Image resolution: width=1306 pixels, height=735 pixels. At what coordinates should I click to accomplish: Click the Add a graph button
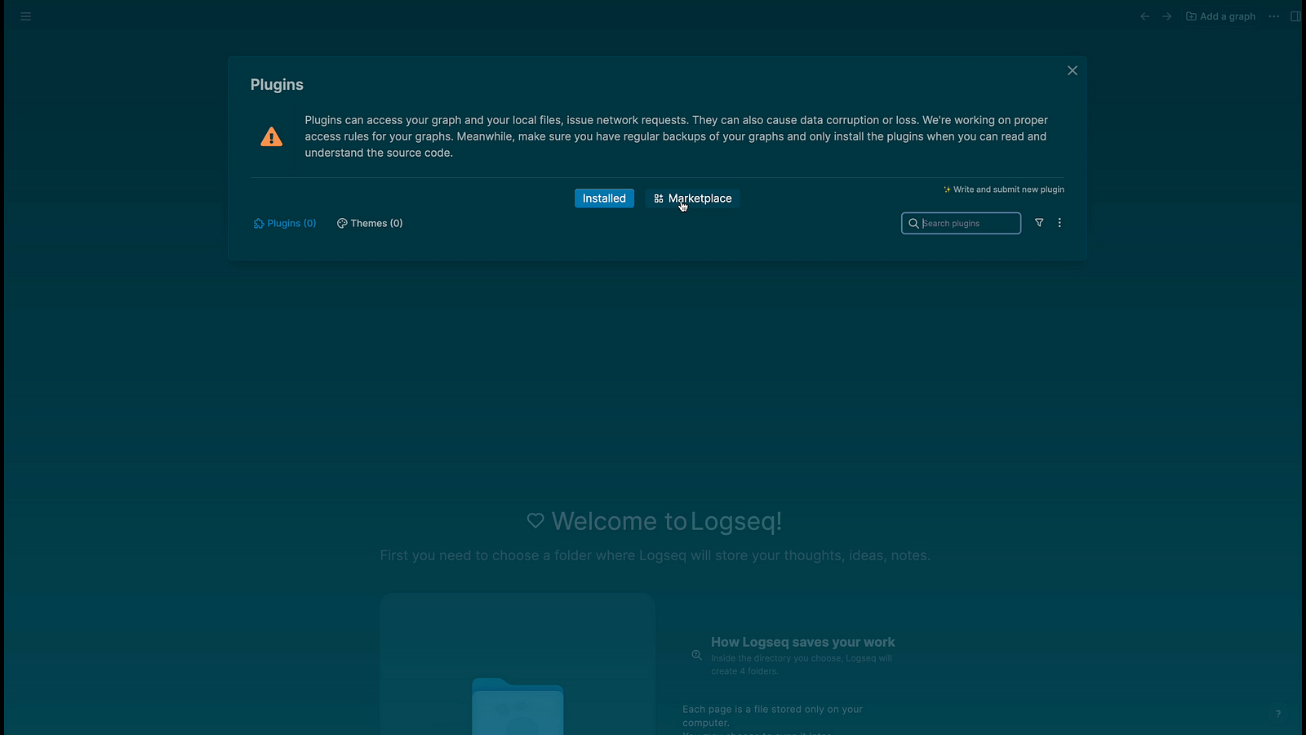pyautogui.click(x=1221, y=16)
